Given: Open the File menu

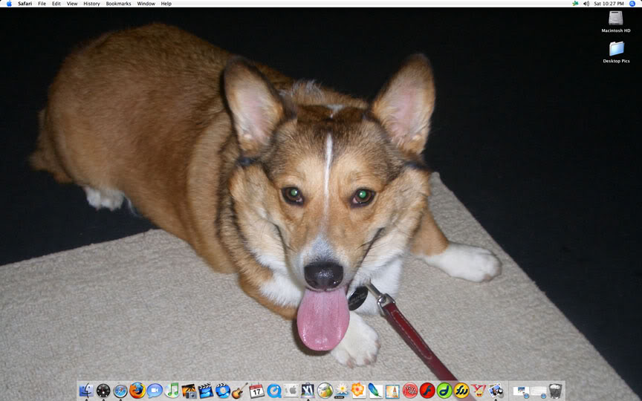Looking at the screenshot, I should (x=42, y=3).
